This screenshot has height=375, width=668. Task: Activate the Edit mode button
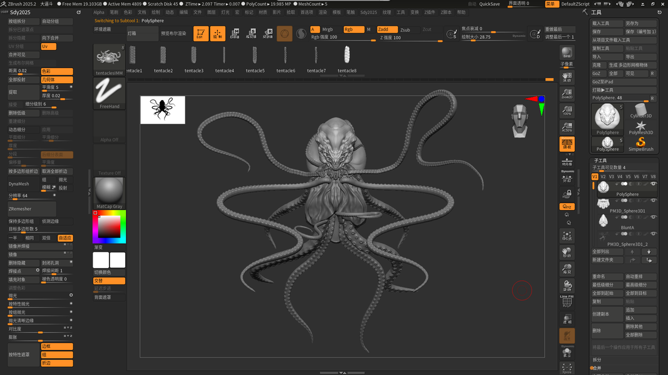pyautogui.click(x=200, y=34)
